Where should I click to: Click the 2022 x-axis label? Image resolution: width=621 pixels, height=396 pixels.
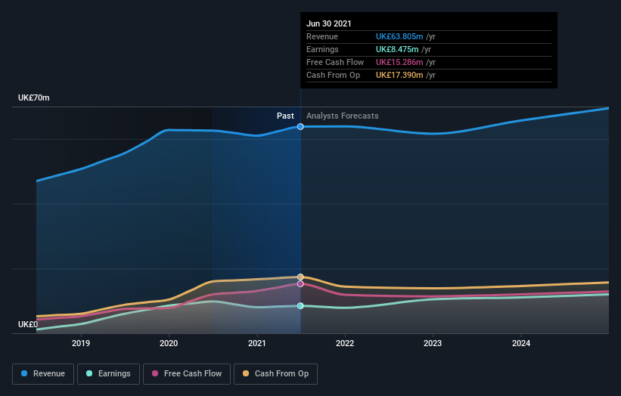pos(345,343)
